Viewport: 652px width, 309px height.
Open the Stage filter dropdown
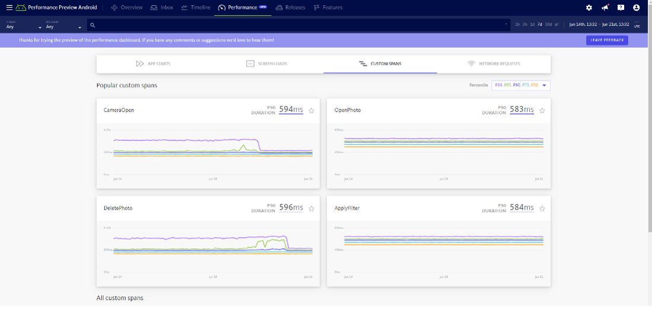(x=24, y=27)
